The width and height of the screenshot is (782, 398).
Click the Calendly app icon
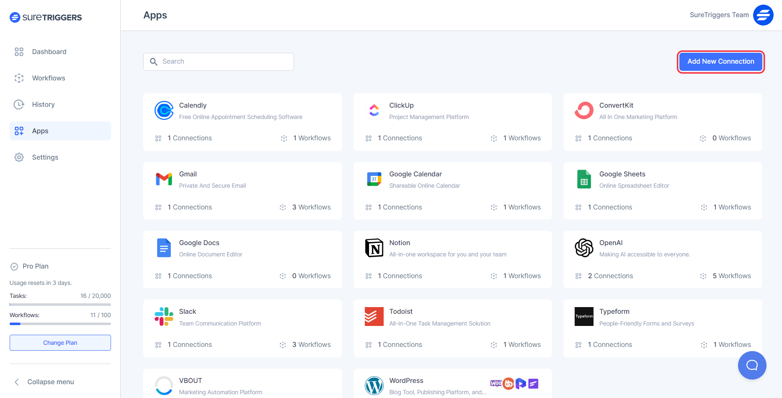click(x=164, y=111)
